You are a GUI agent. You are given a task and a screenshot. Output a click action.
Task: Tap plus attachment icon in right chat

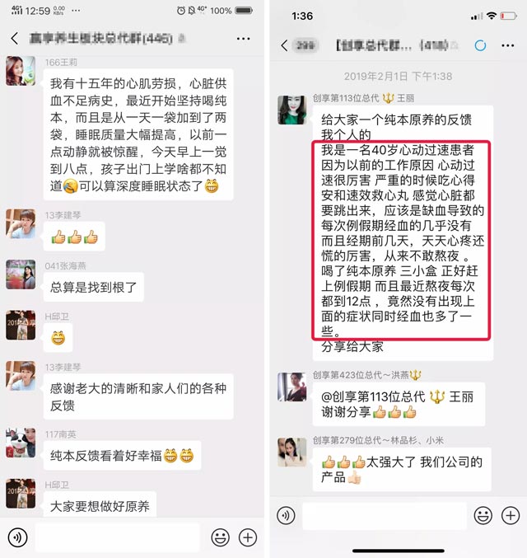pyautogui.click(x=511, y=515)
